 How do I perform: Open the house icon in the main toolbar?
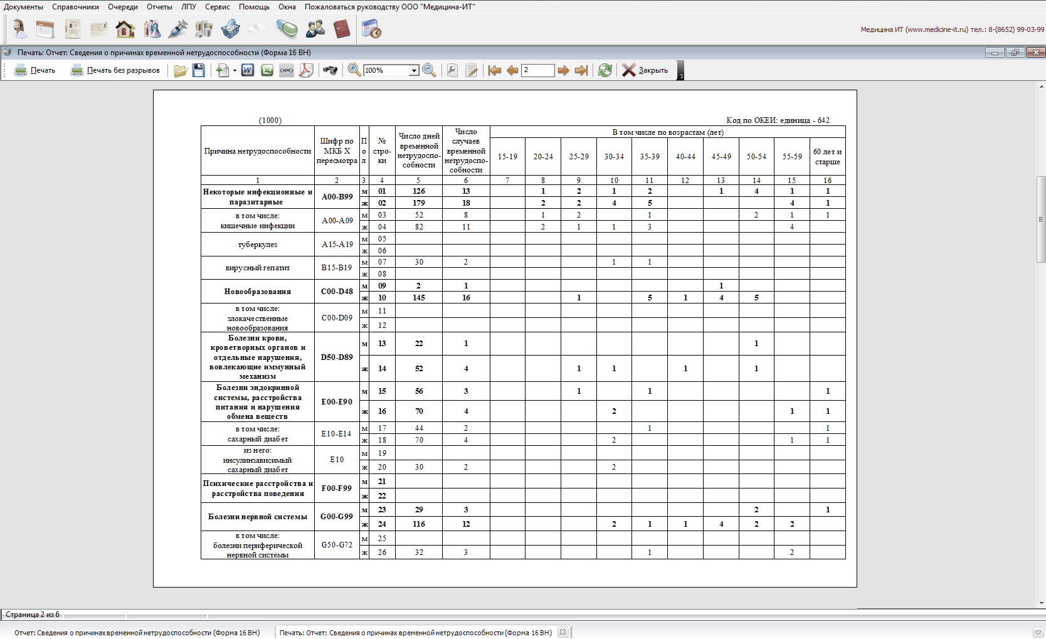(x=125, y=29)
